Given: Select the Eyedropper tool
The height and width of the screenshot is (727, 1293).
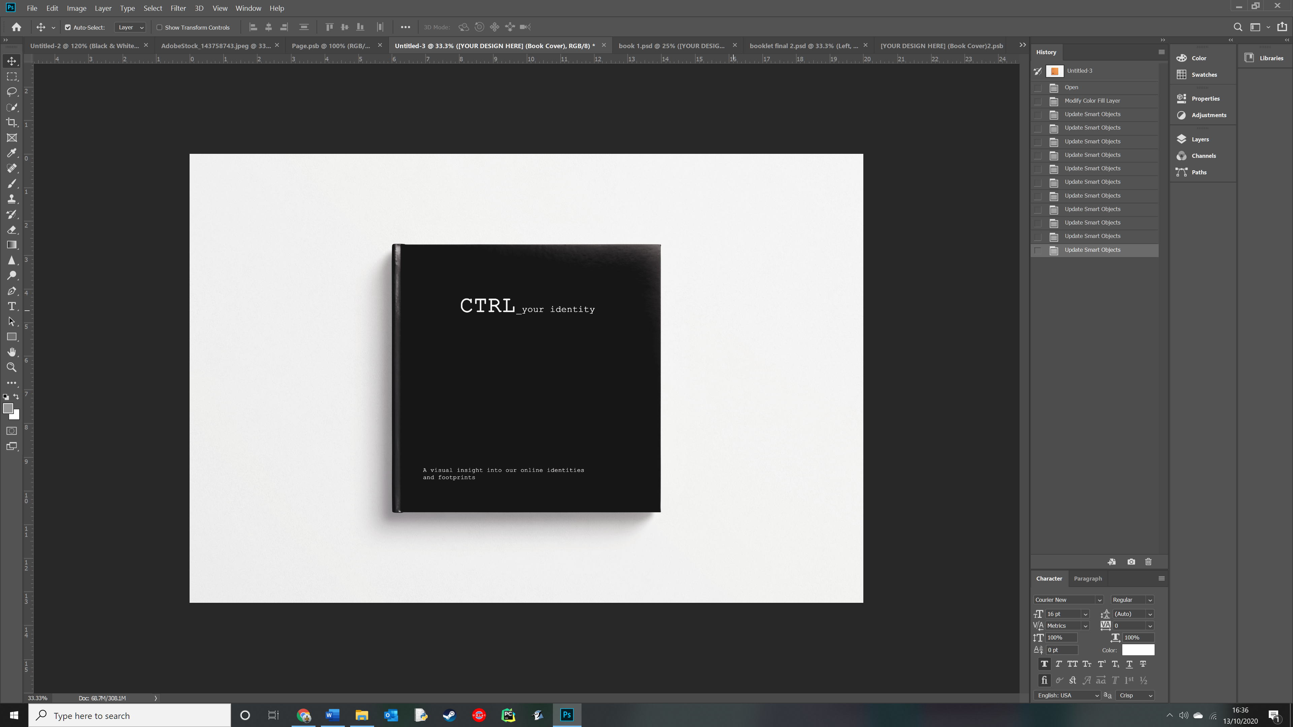Looking at the screenshot, I should point(11,153).
